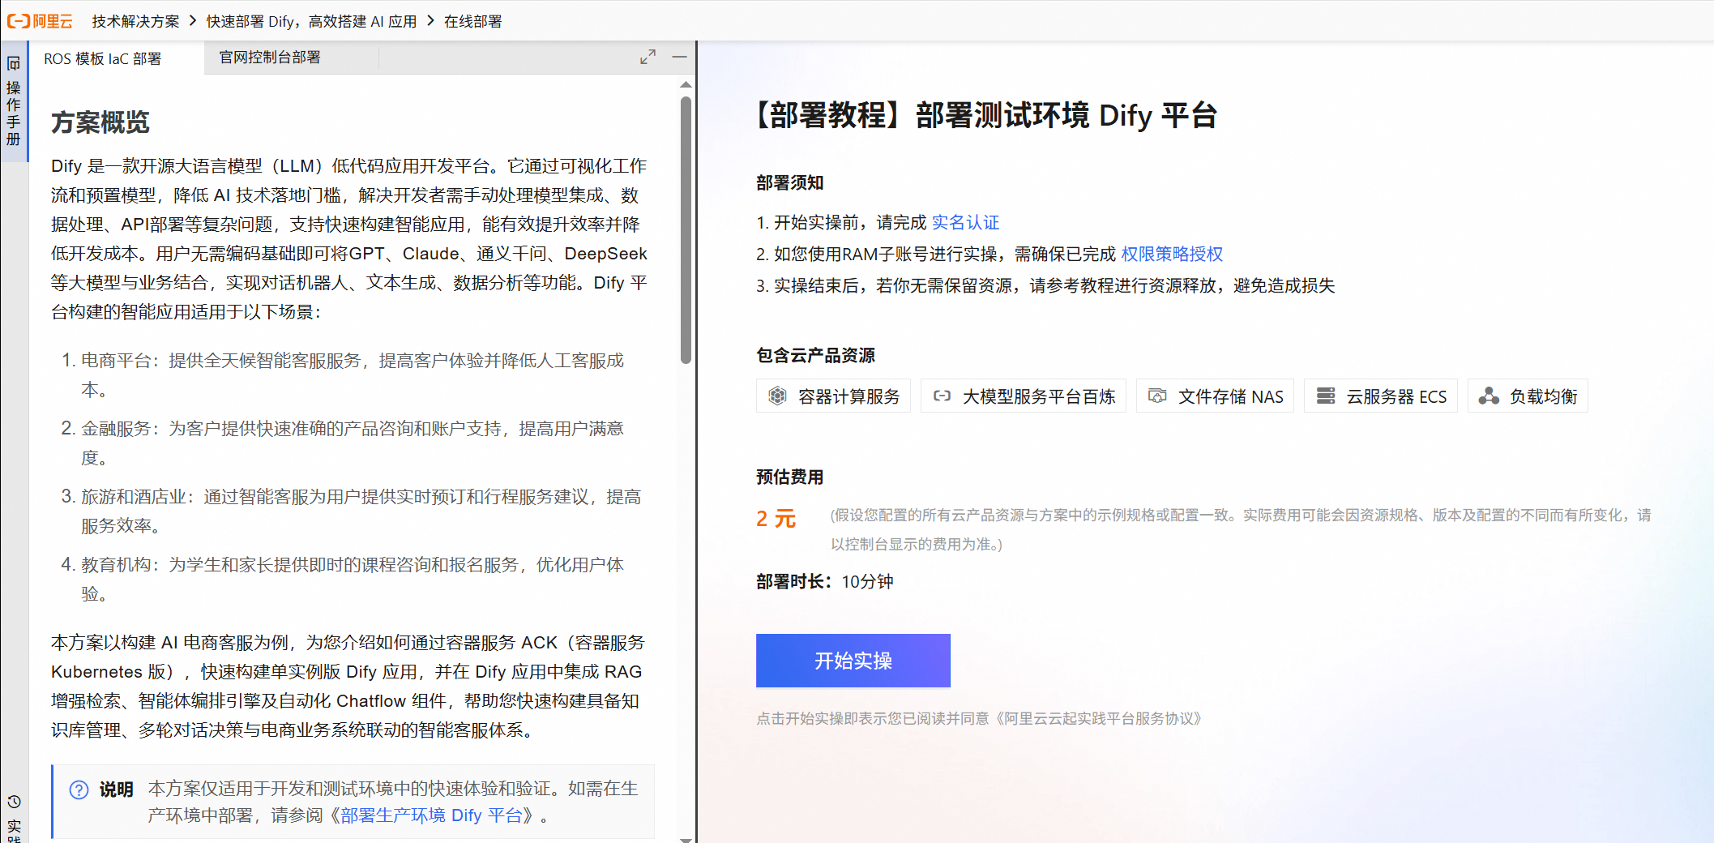Open the 操作手册 sidebar tab

click(14, 101)
